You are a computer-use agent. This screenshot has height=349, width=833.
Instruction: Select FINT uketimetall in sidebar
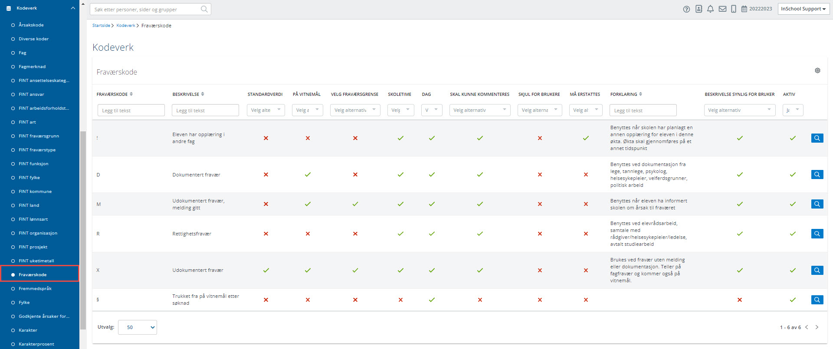36,261
